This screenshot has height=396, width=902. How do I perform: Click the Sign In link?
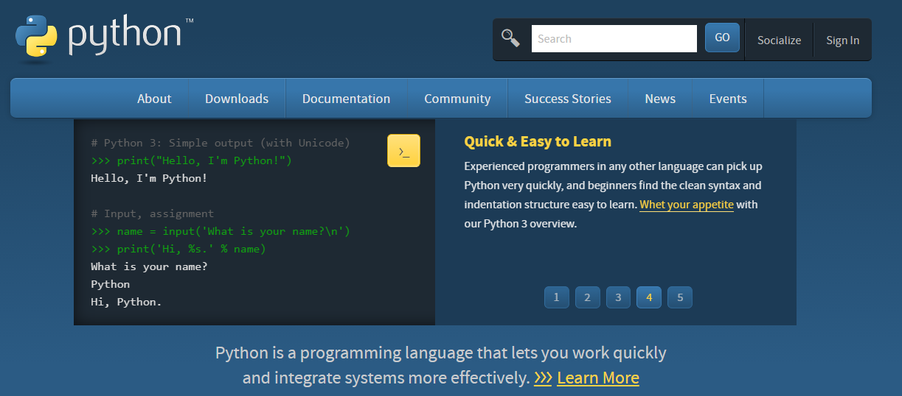coord(842,40)
